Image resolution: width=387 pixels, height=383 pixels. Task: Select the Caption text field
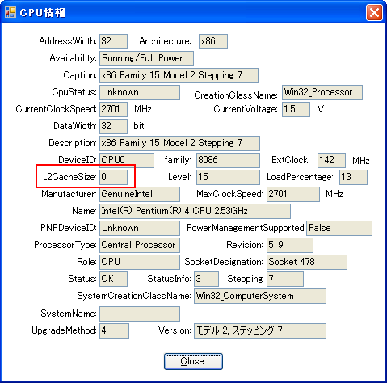[179, 75]
